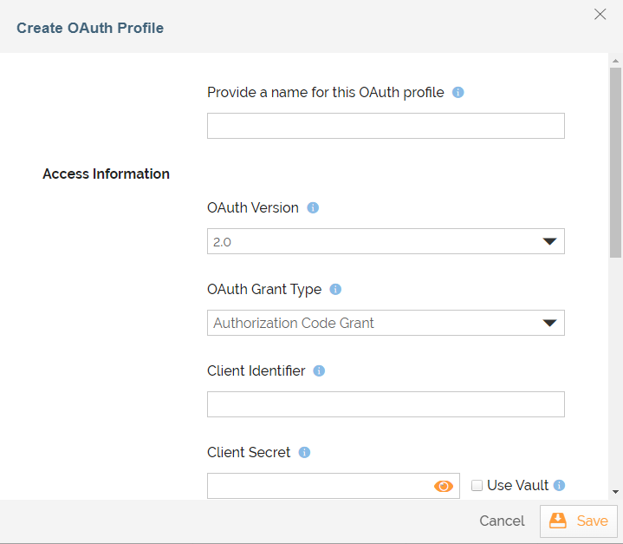Screen dimensions: 623x544
Task: Click into the Client Identifier field
Action: 386,404
